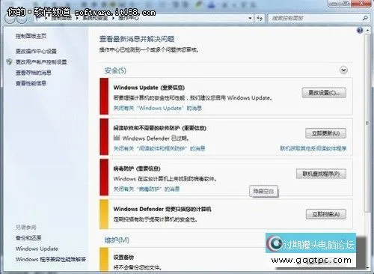Click 关闭有关 "Windows Update" 的消息 link

pyautogui.click(x=158, y=108)
